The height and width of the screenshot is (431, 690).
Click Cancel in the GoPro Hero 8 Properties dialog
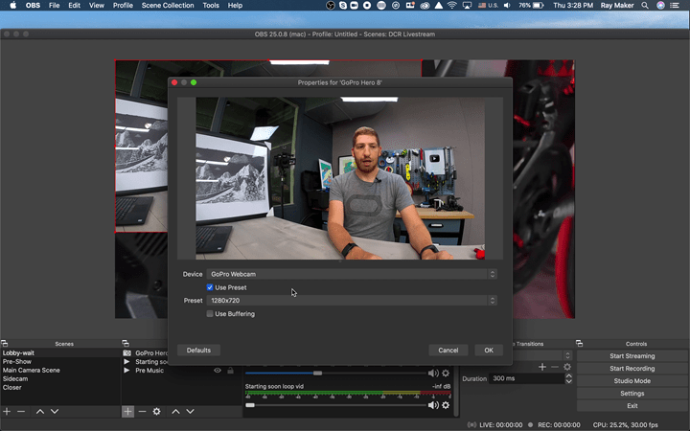(448, 351)
